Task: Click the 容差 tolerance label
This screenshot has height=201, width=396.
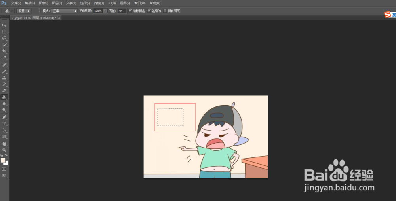Action: [112, 11]
